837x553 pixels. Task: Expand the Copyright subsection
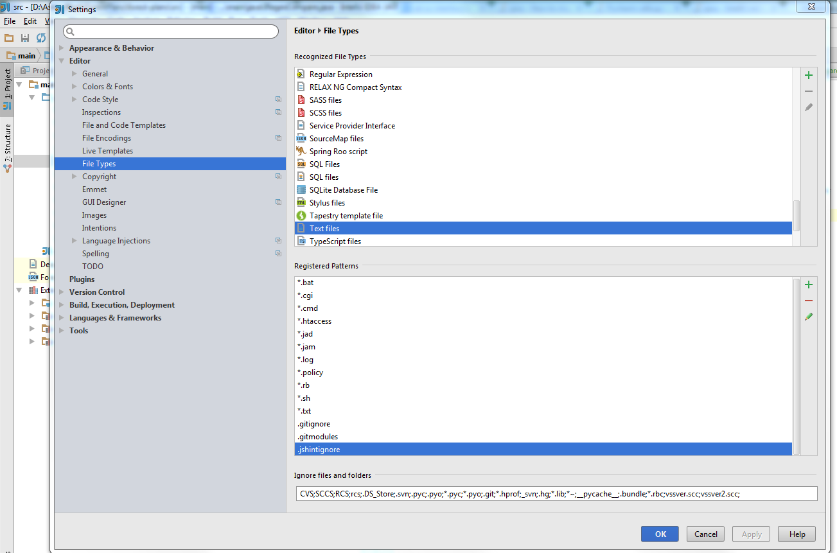click(75, 177)
